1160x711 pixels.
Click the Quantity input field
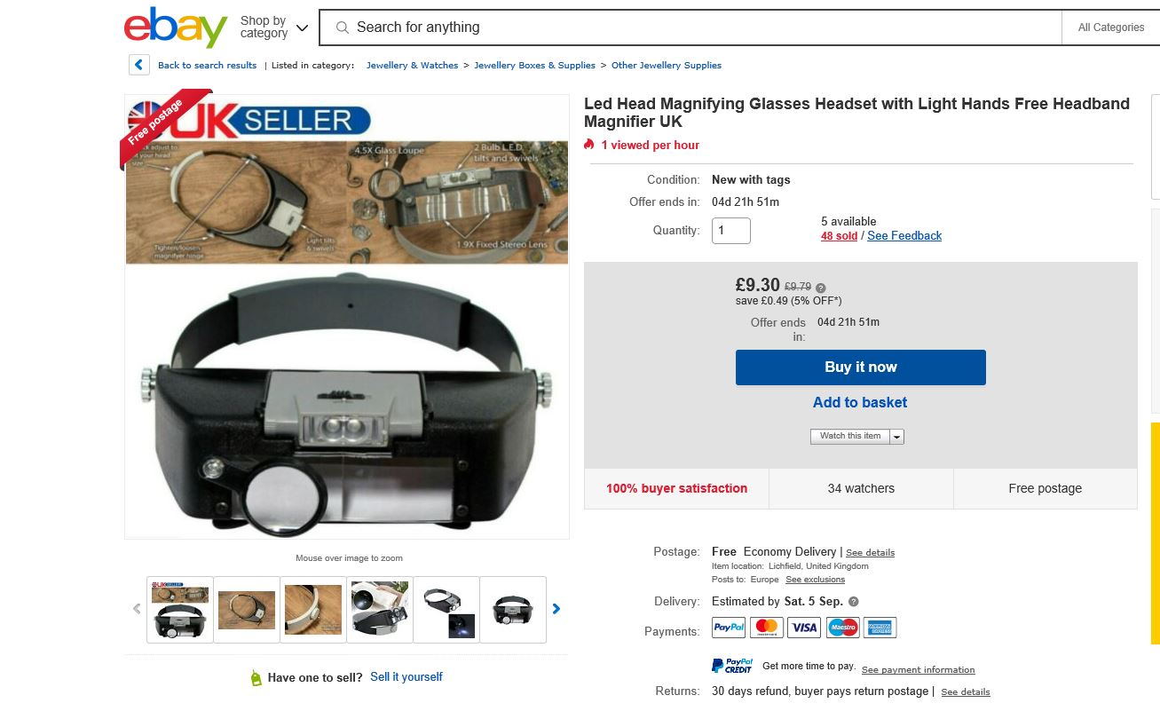(731, 231)
